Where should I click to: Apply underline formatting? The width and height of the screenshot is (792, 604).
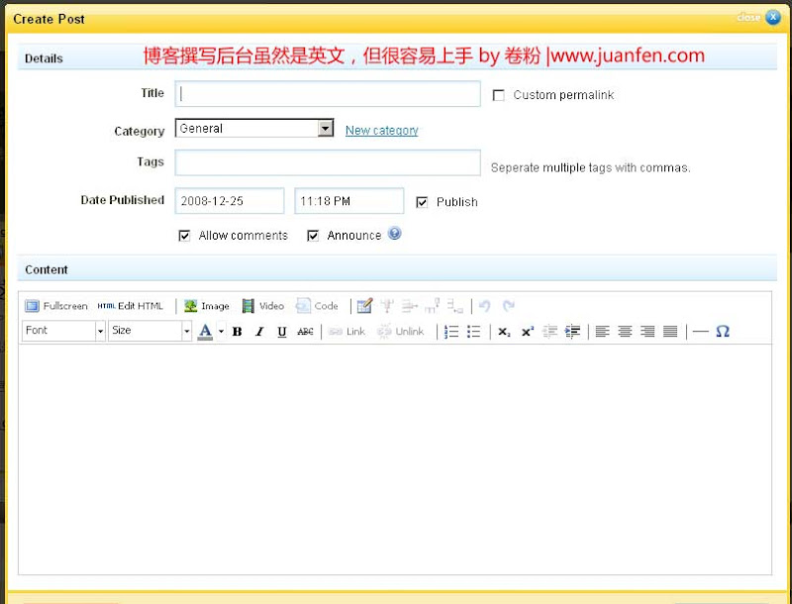point(282,332)
